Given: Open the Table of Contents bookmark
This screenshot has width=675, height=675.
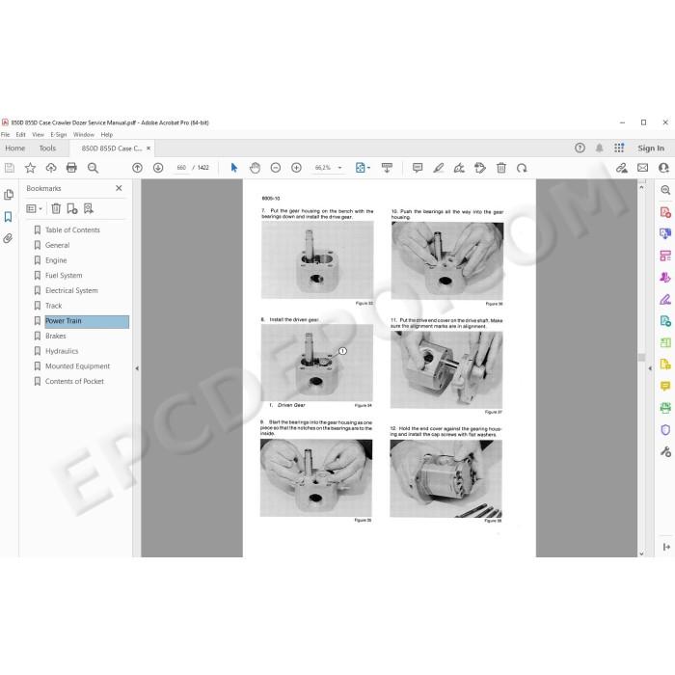Looking at the screenshot, I should click(x=72, y=229).
